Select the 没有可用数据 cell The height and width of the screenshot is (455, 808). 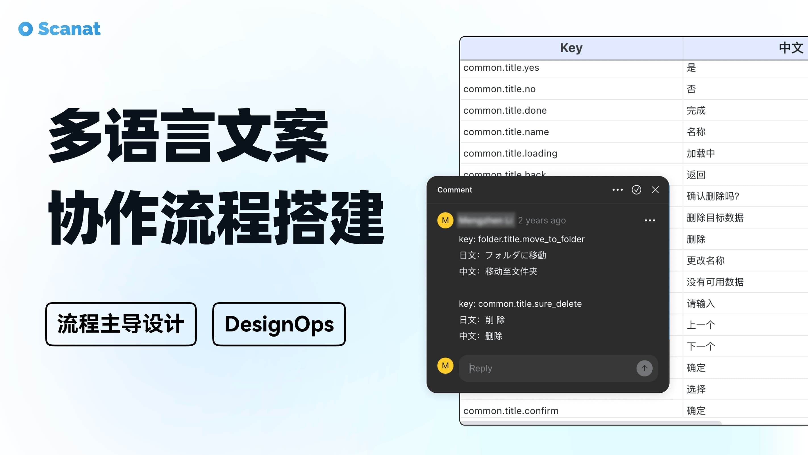(745, 282)
